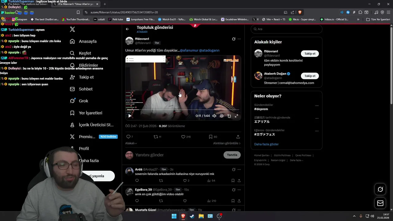Click the Yanıtla button
The width and height of the screenshot is (393, 221).
point(232,155)
